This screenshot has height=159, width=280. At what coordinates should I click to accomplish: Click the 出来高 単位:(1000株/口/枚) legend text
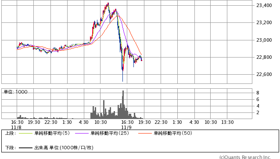pos(64,148)
